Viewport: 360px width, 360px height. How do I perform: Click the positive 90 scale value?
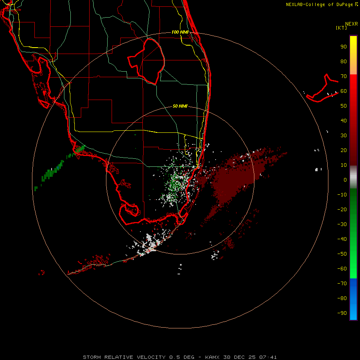344,47
